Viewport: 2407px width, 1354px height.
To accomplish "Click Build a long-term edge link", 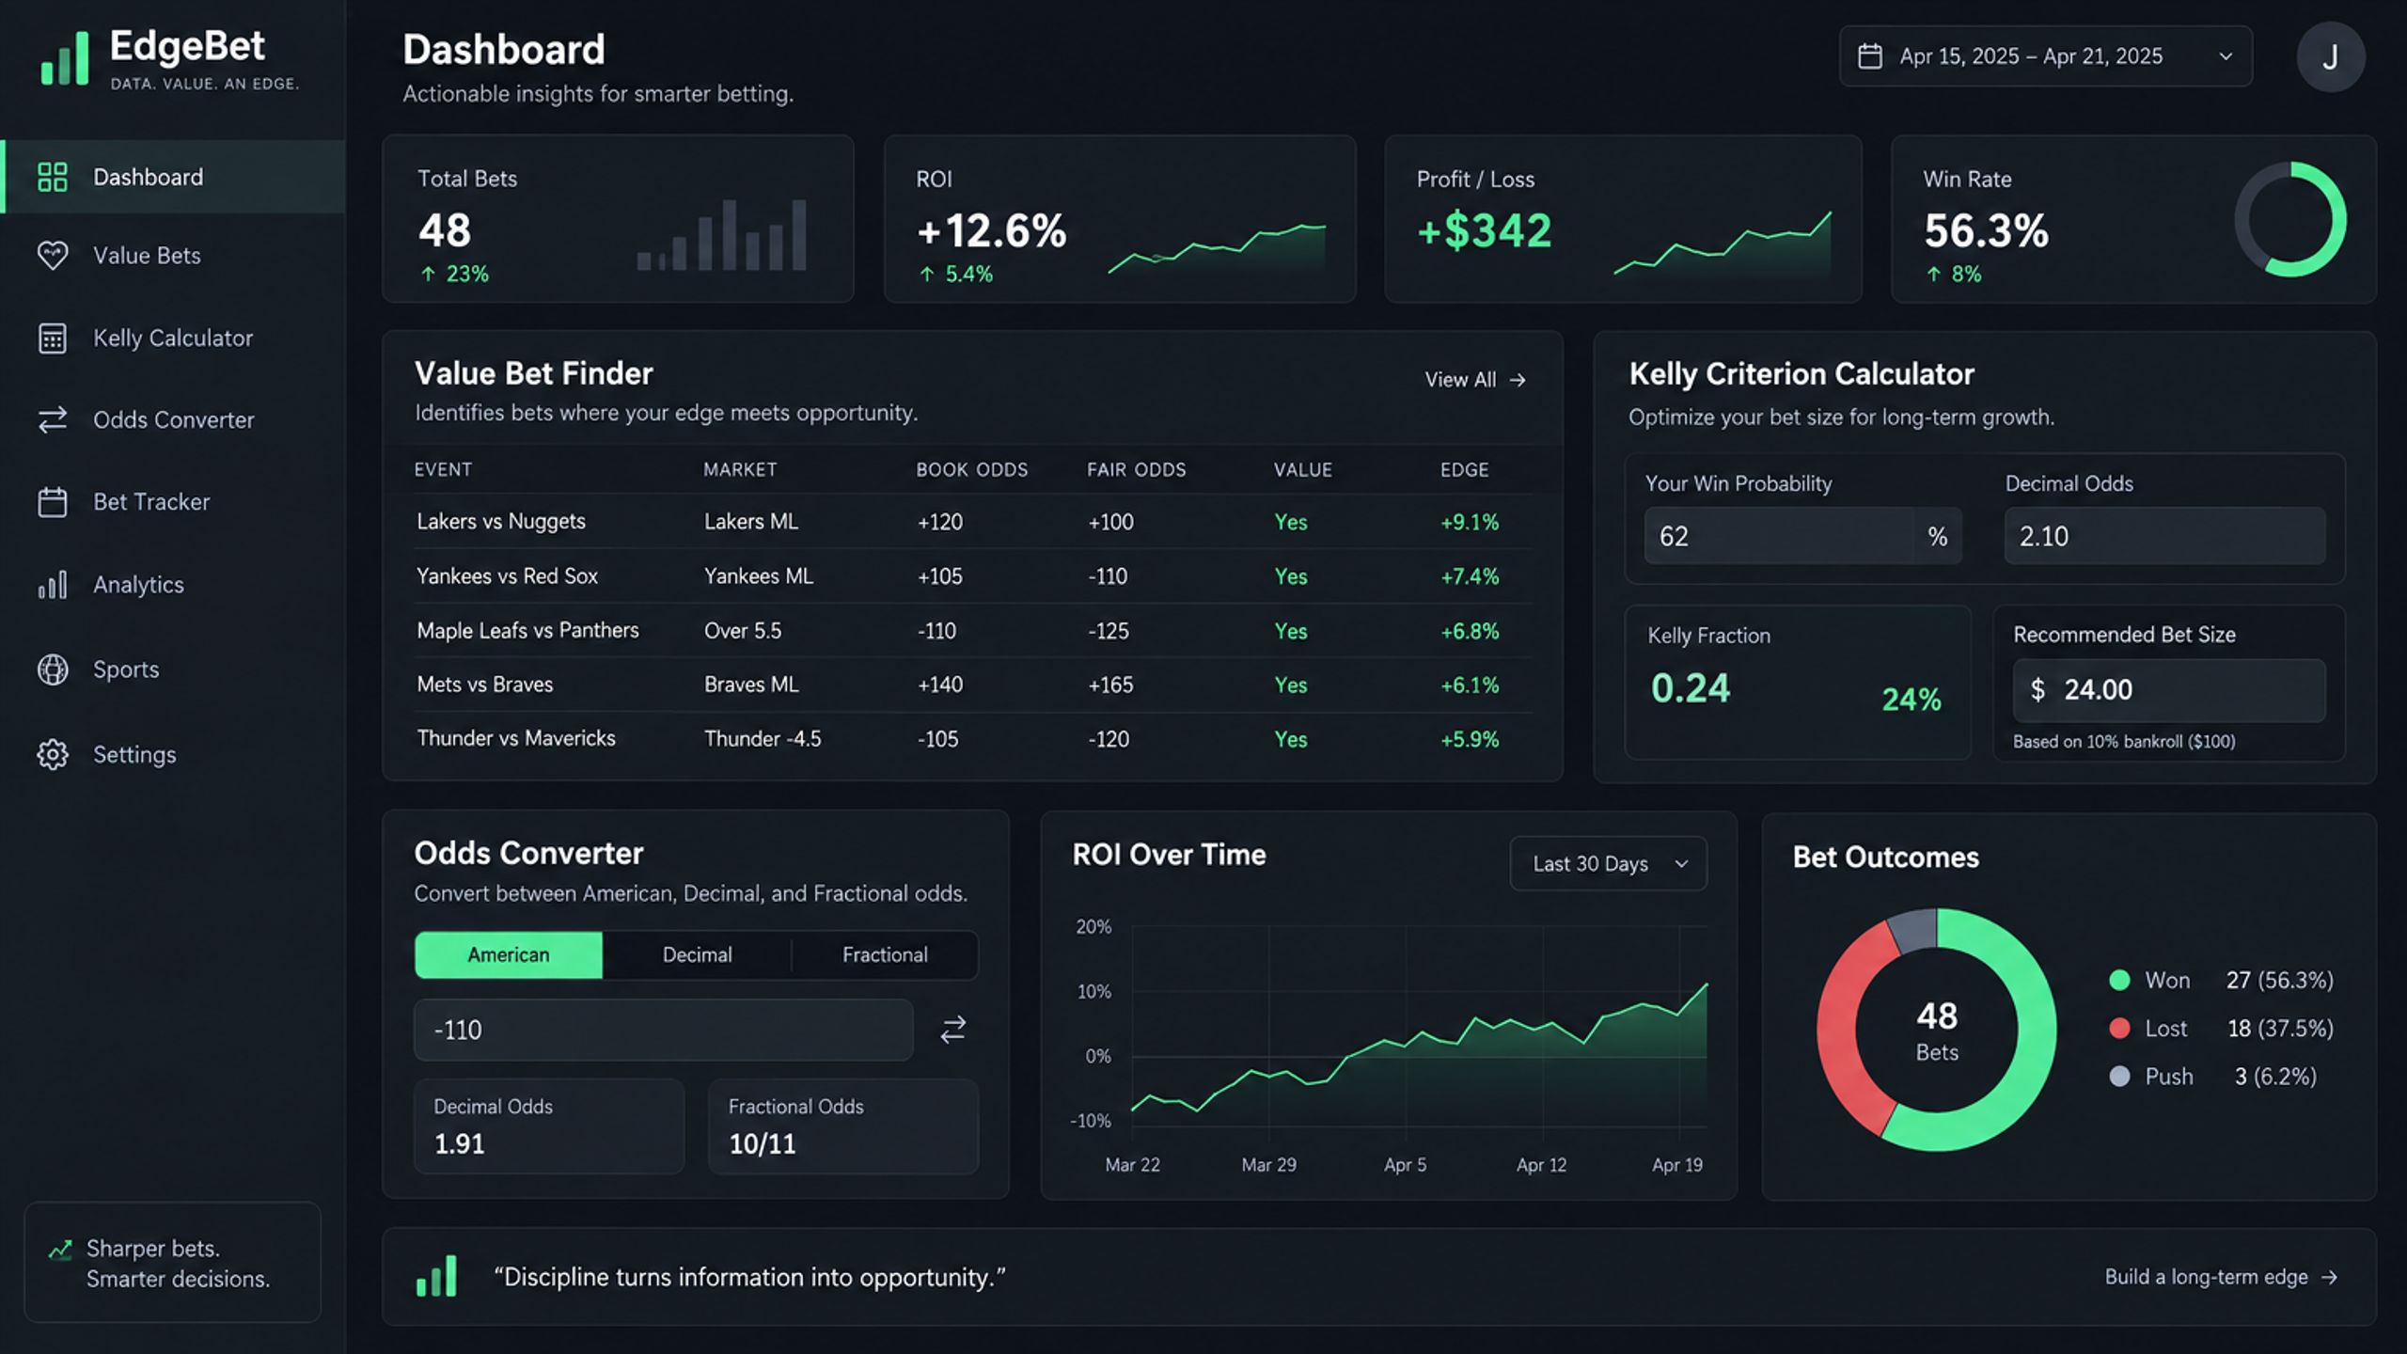I will point(2221,1277).
